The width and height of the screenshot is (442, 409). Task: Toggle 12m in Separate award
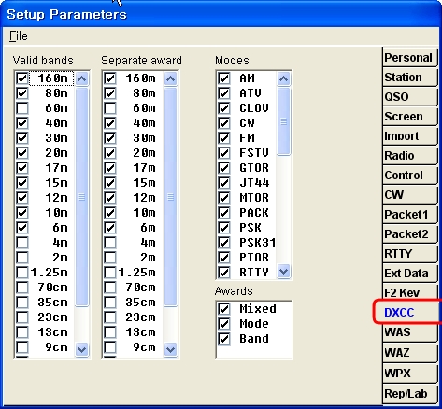pyautogui.click(x=110, y=198)
